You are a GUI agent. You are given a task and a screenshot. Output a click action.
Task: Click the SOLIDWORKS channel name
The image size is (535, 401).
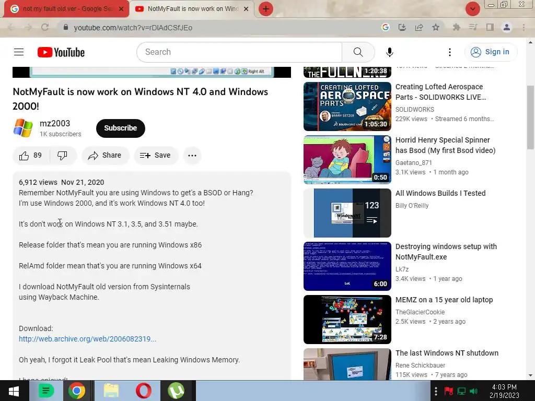[x=414, y=110]
